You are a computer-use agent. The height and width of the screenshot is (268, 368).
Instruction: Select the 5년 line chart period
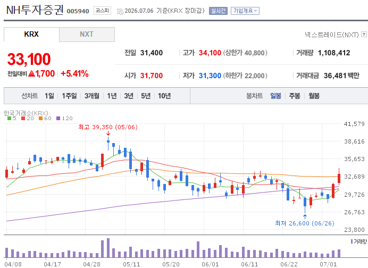(x=146, y=96)
